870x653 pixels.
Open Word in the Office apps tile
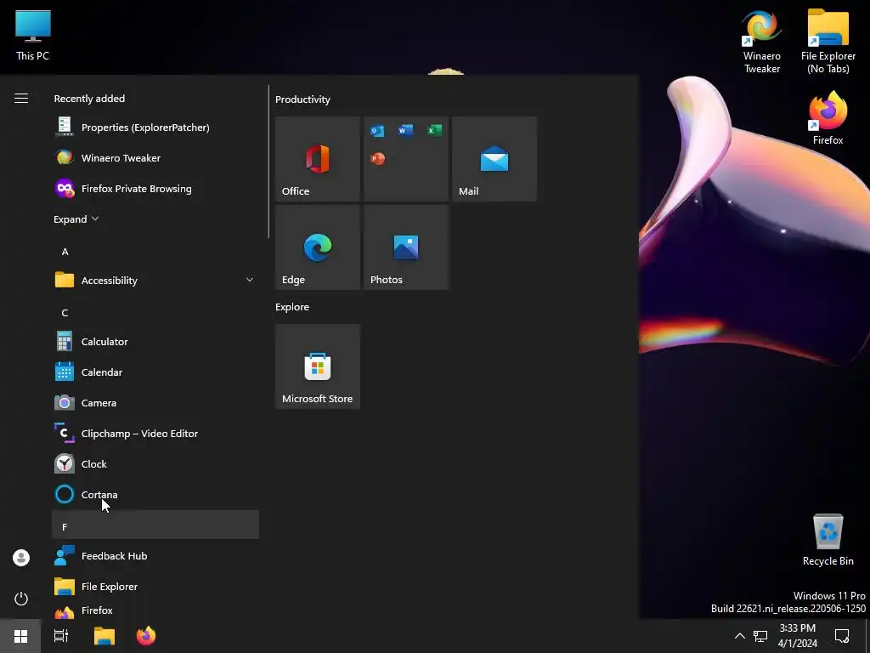(x=405, y=130)
